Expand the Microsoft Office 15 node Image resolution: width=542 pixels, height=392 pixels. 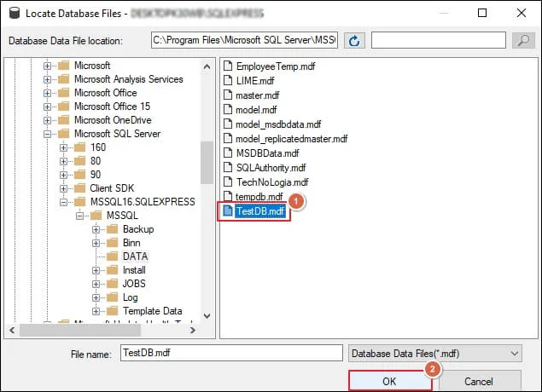pos(47,107)
